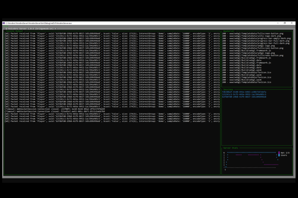Click the VoicebroServer.exe path in the title bar
The width and height of the screenshot is (298, 198).
point(39,23)
